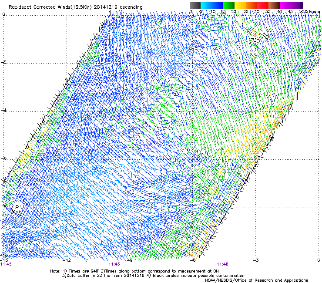
Task: Click the note 'Black circles indicate possible contamination'
Action: click(198, 276)
